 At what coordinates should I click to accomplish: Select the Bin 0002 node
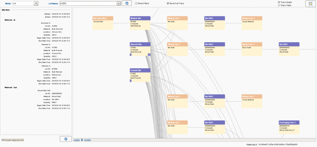(x=289, y=49)
